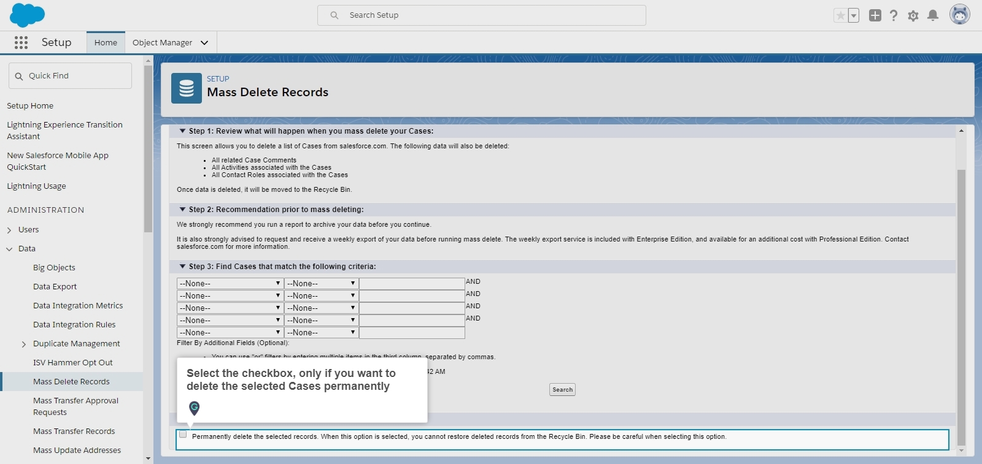982x464 pixels.
Task: Click the tooltip guide marker icon
Action: pos(195,408)
